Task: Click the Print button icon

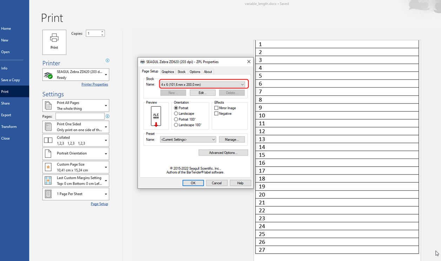Action: 54,40
